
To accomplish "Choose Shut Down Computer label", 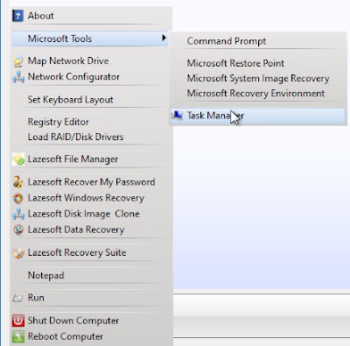I will [x=73, y=321].
